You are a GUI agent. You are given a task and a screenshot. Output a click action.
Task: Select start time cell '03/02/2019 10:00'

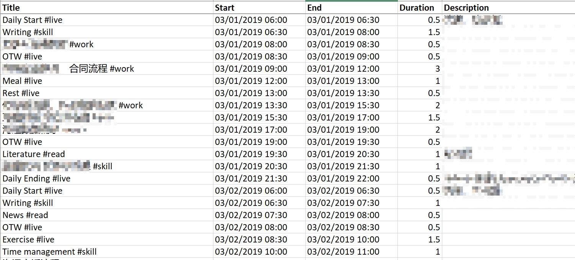point(259,252)
